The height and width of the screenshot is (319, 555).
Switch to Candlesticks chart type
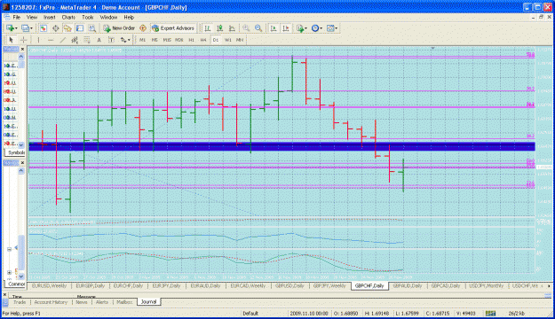(220, 27)
